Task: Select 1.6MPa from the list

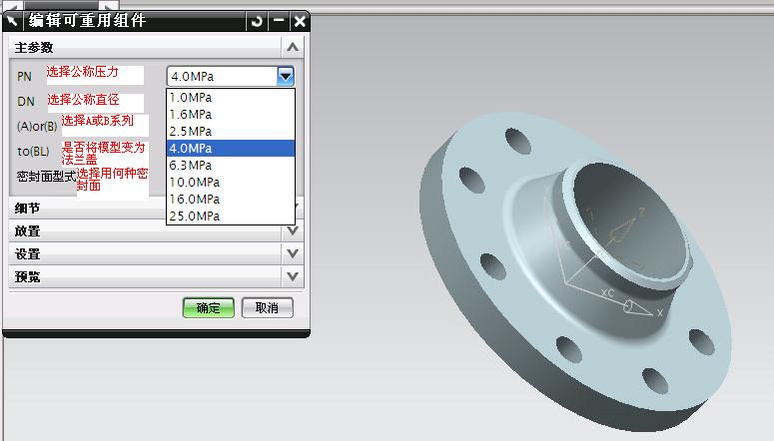Action: click(231, 115)
